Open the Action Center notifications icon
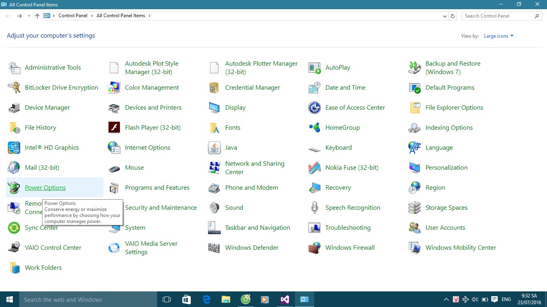 [x=495, y=299]
